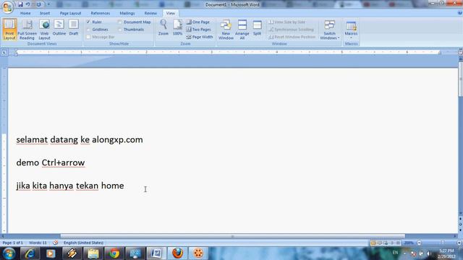The height and width of the screenshot is (260, 463).
Task: Open the Zoom dialog magnifier button
Action: (x=163, y=27)
